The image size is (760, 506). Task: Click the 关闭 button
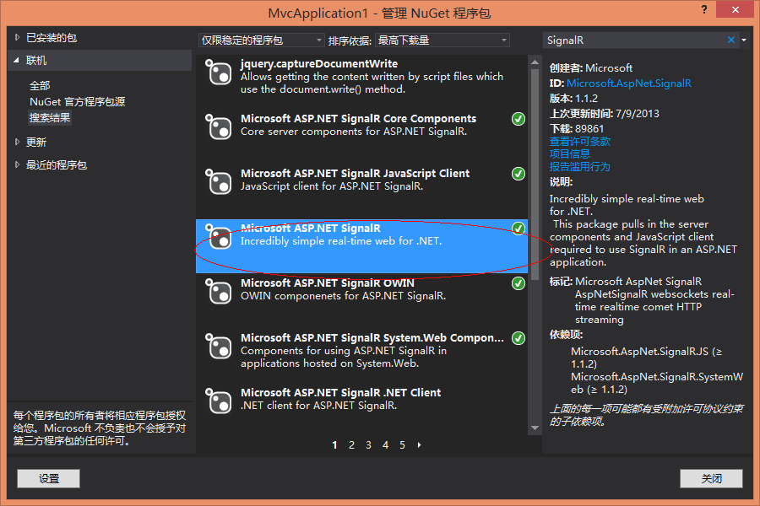(x=711, y=478)
